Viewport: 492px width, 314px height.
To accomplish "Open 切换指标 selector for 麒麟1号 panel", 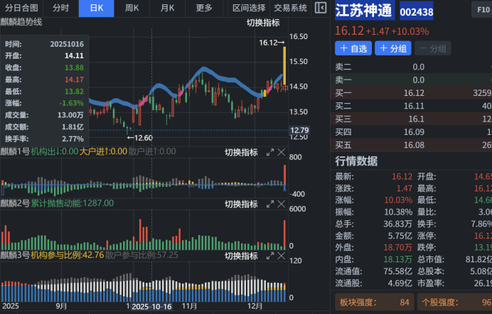I will [x=241, y=152].
